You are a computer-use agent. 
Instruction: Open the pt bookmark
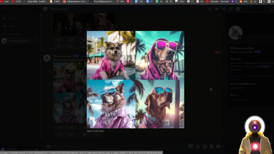[x=253, y=1]
